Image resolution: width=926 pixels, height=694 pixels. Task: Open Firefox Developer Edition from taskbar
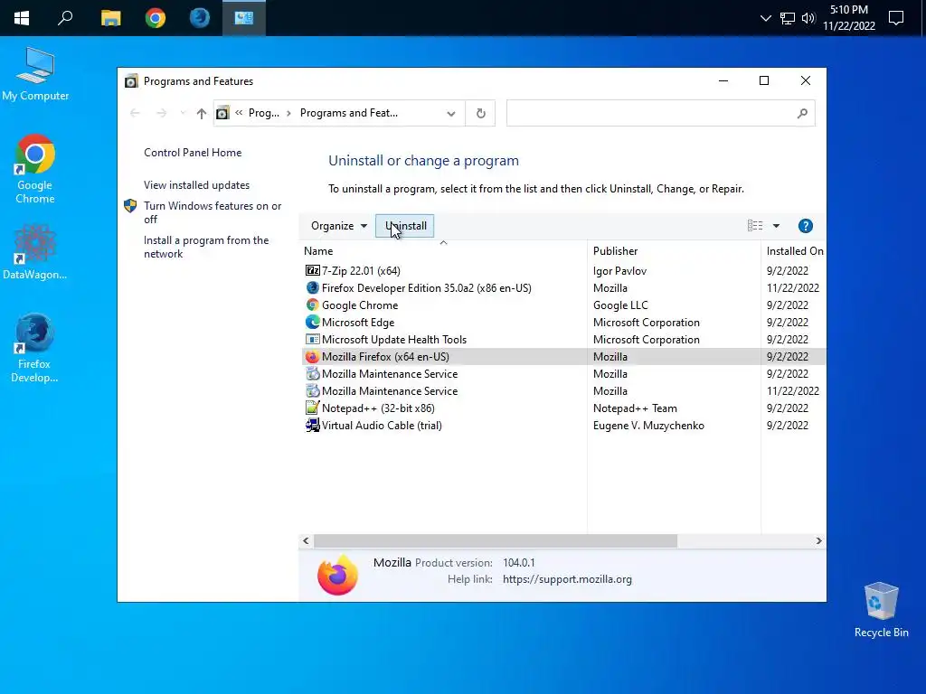pyautogui.click(x=200, y=18)
